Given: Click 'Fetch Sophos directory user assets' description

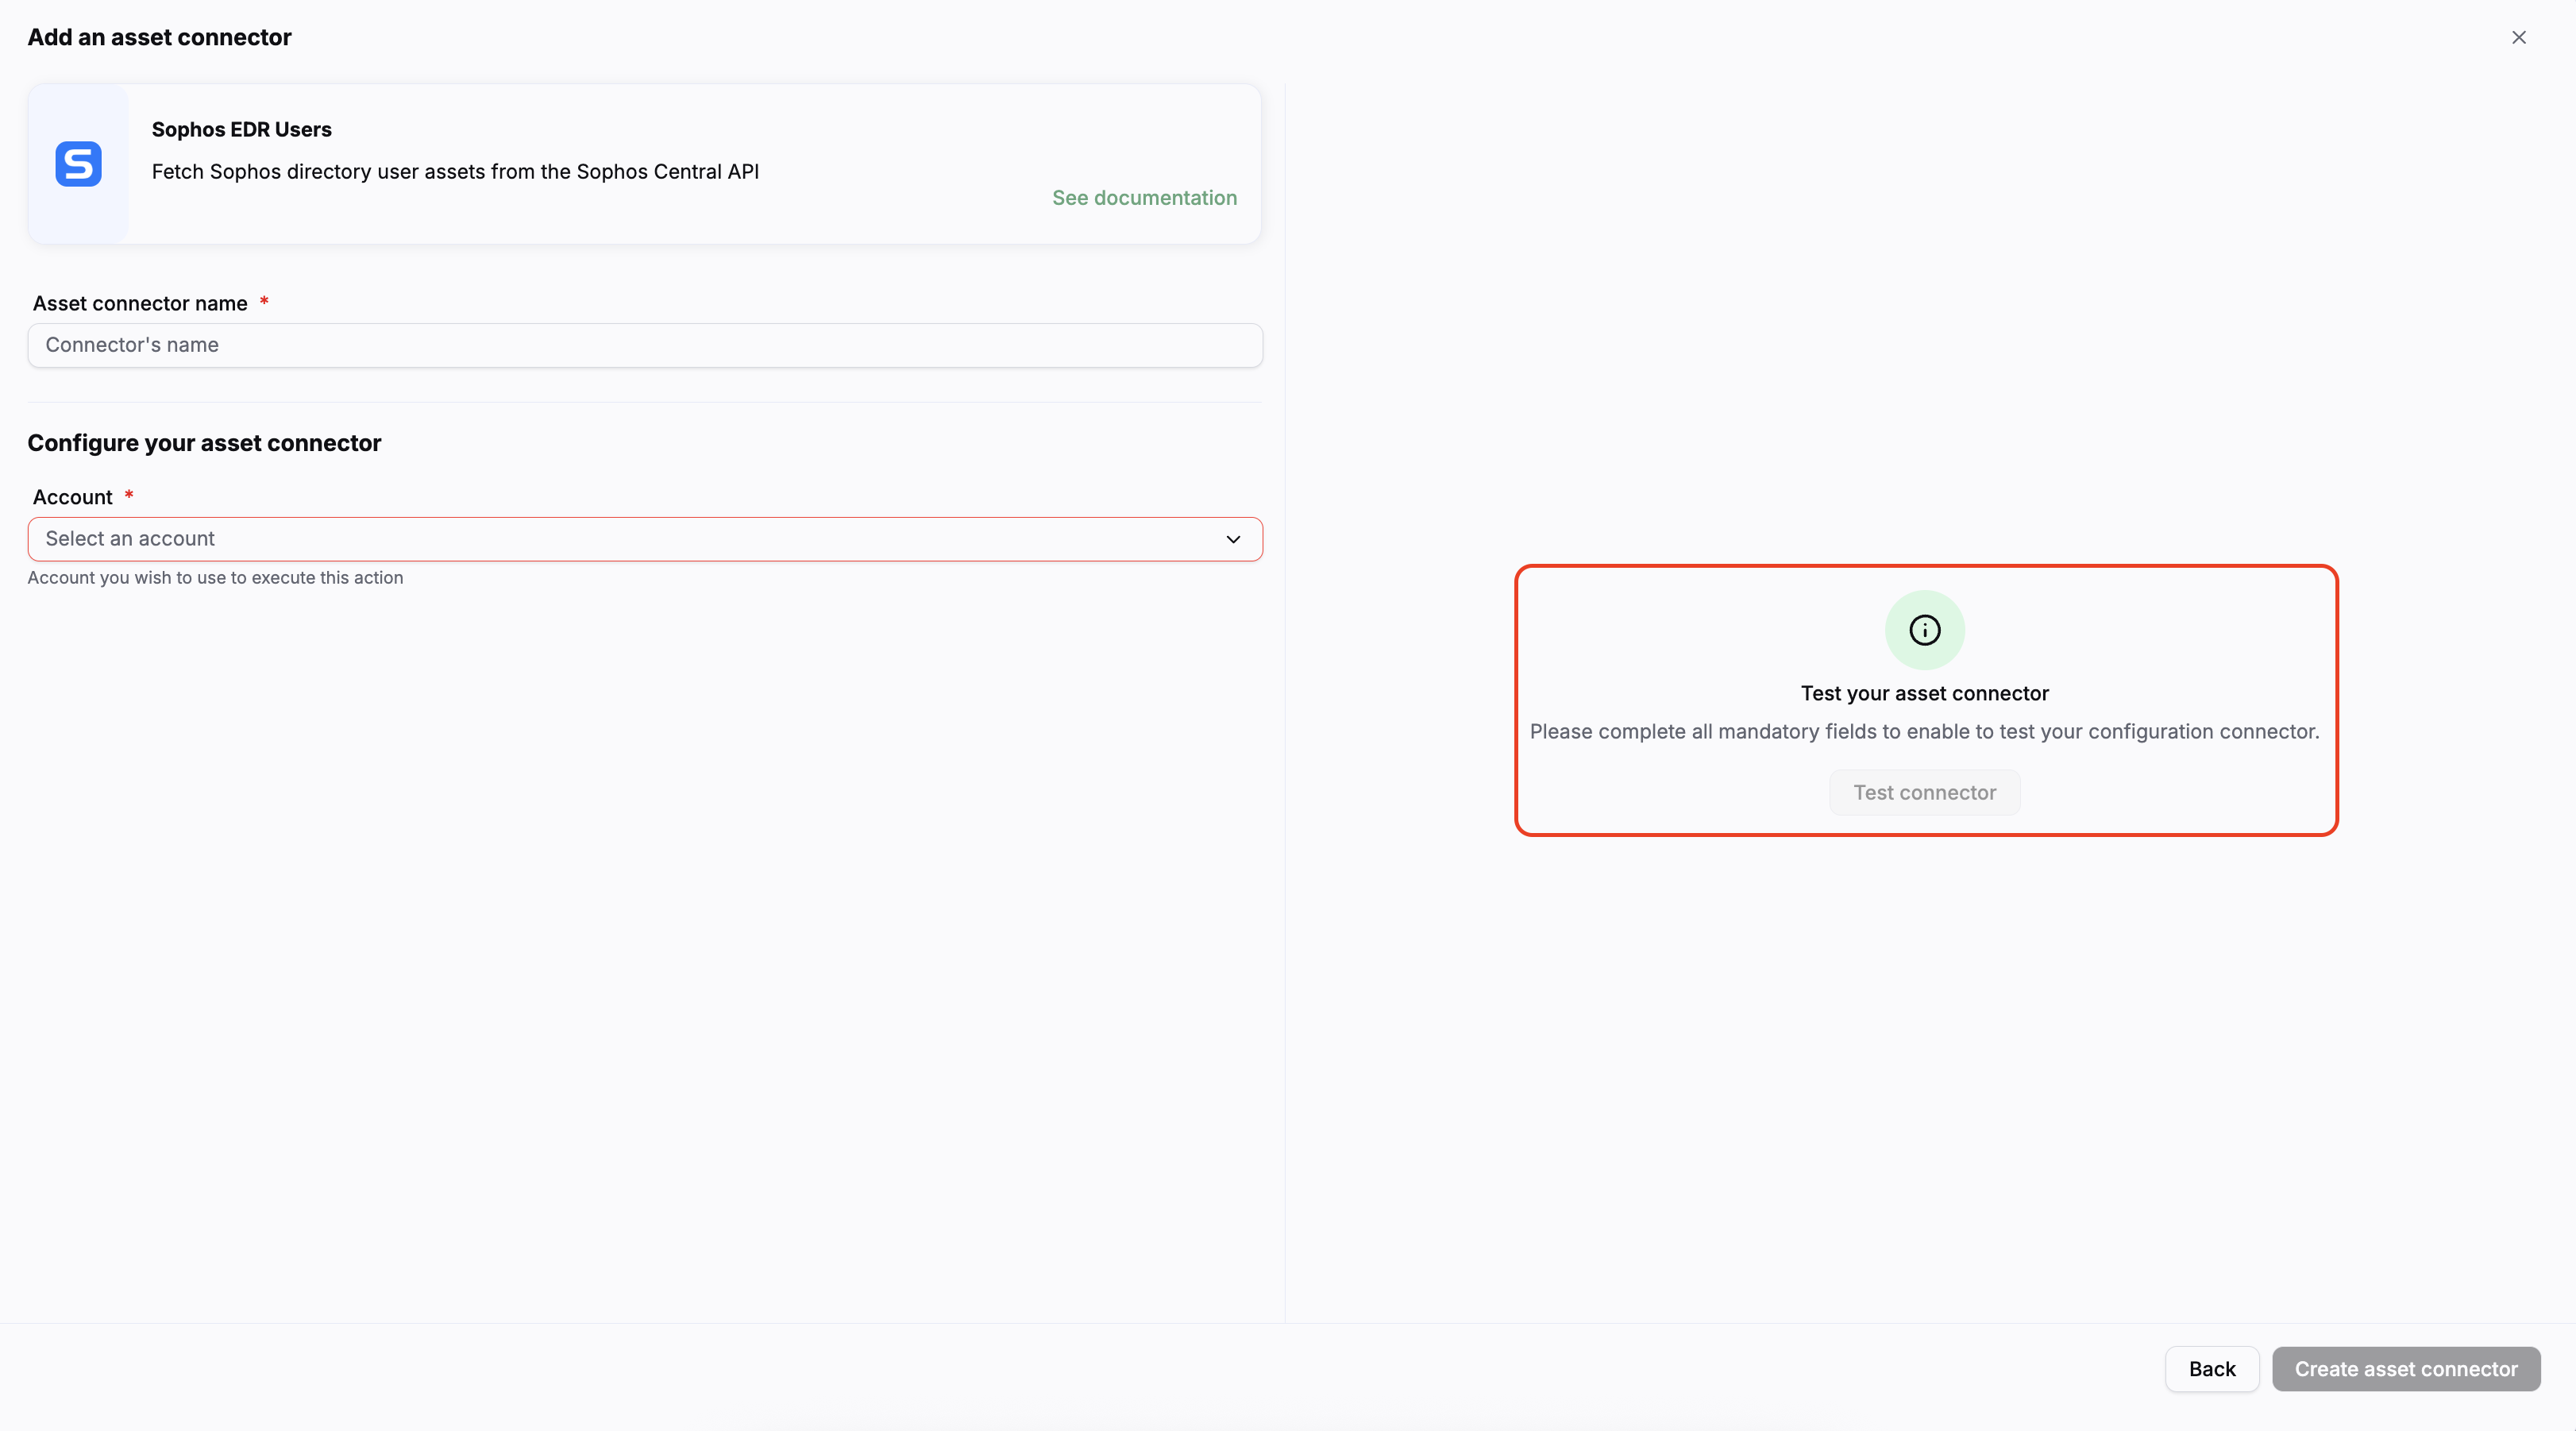Looking at the screenshot, I should 455,172.
